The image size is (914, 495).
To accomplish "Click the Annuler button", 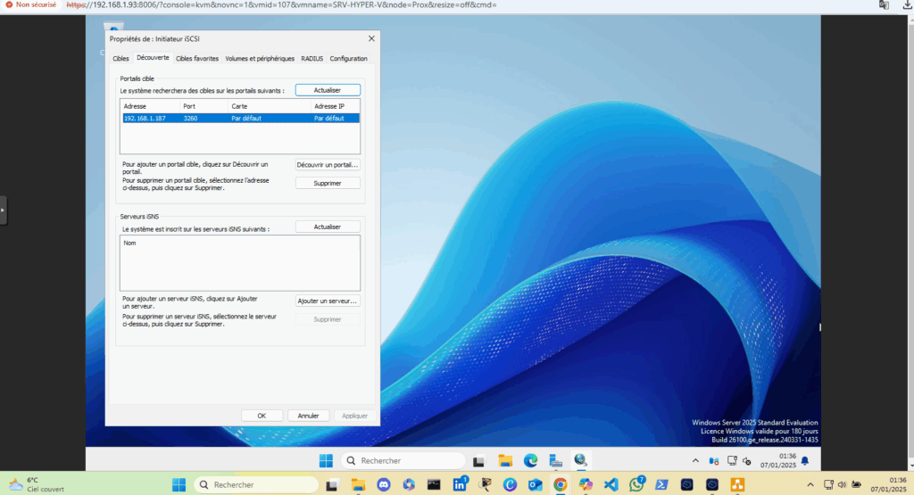I will pos(308,416).
